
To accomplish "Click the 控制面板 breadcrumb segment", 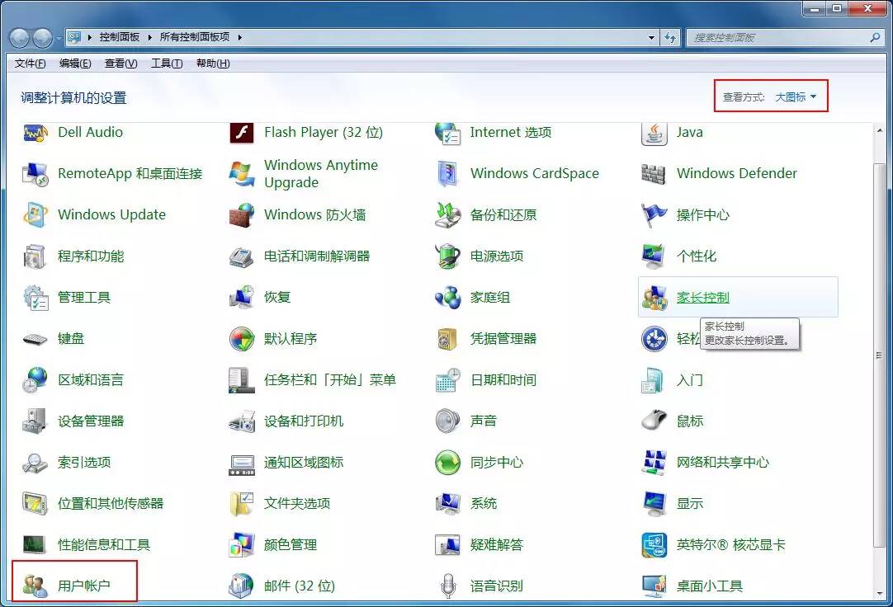I will pos(120,38).
